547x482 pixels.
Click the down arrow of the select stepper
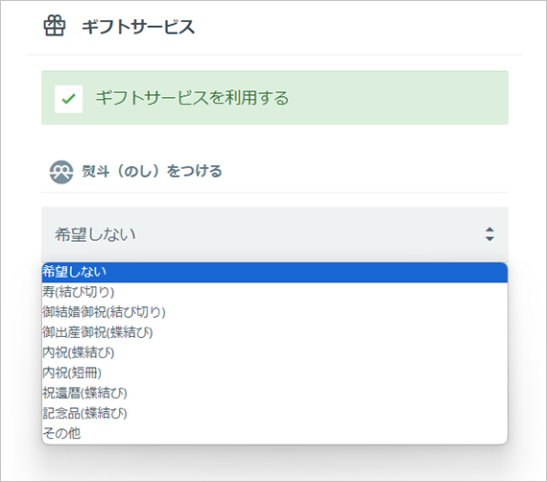click(x=489, y=239)
